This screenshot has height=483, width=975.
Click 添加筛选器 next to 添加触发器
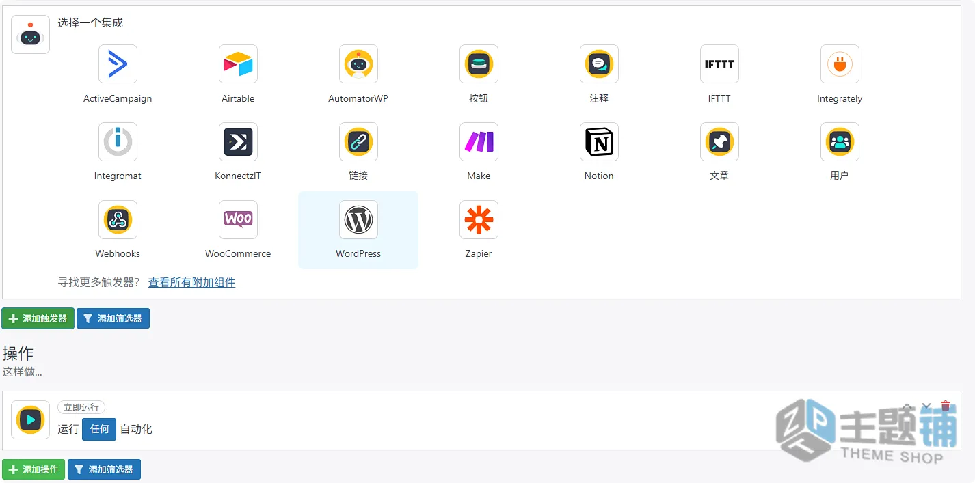tap(113, 318)
